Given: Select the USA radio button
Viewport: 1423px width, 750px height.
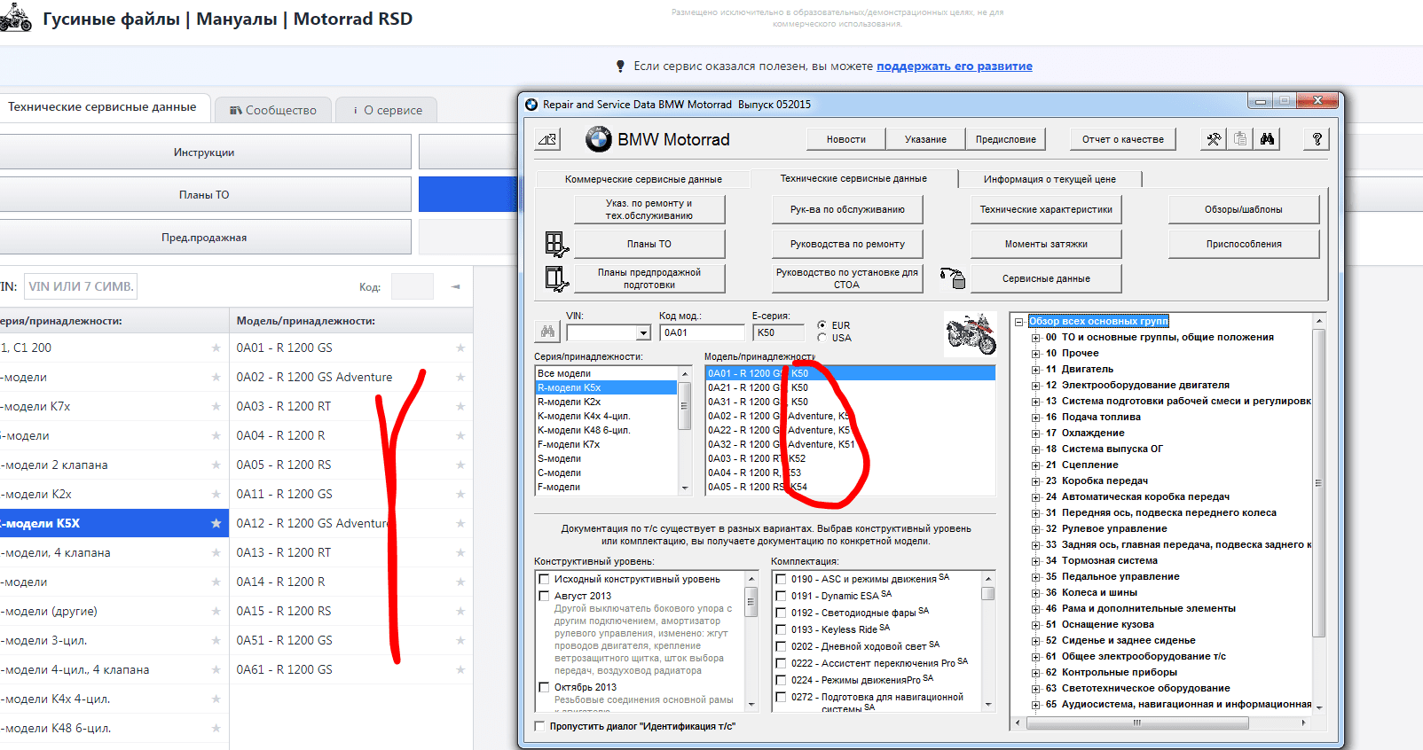Looking at the screenshot, I should [x=822, y=338].
